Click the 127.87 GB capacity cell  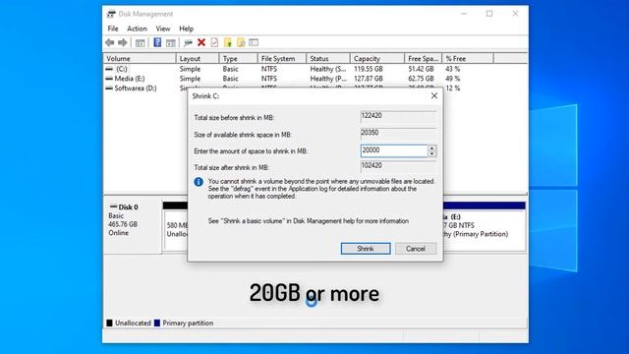[x=369, y=79]
